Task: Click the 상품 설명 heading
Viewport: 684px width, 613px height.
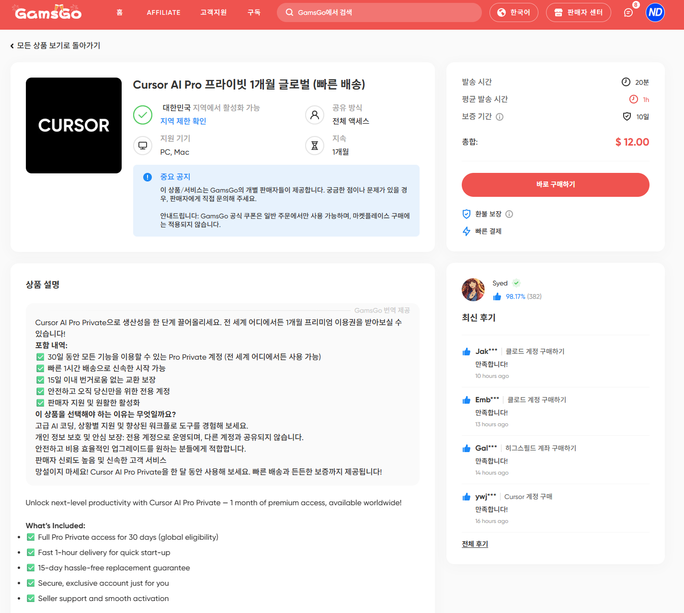Action: 43,284
